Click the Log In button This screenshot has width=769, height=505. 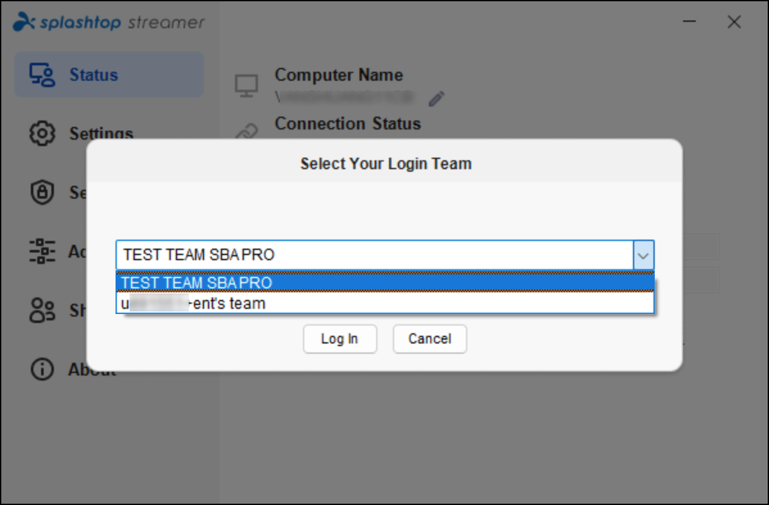[340, 339]
